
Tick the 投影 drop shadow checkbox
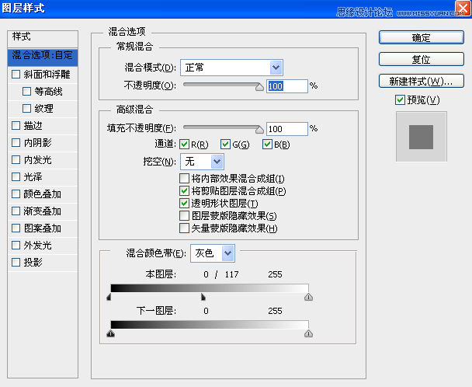[16, 262]
